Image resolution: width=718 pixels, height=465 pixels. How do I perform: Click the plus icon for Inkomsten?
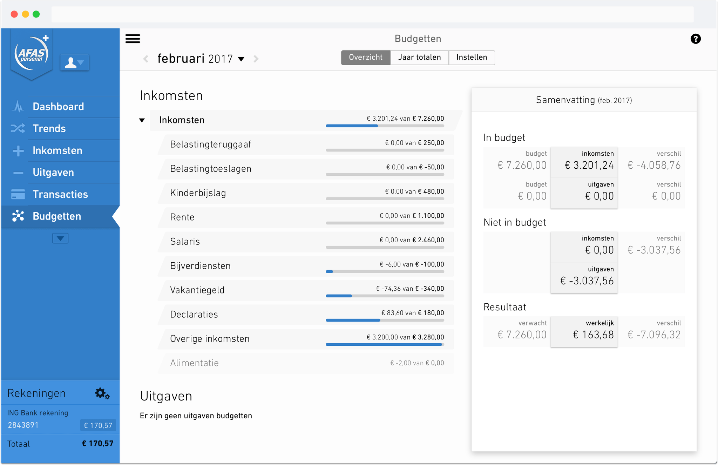18,150
